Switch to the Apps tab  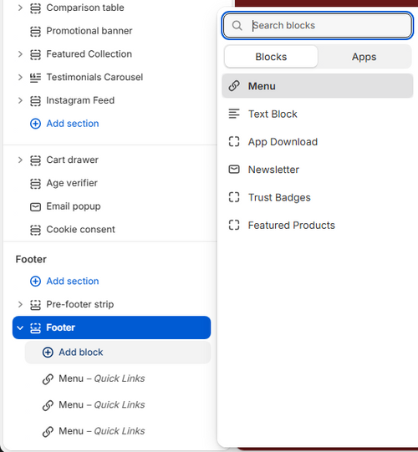coord(364,57)
